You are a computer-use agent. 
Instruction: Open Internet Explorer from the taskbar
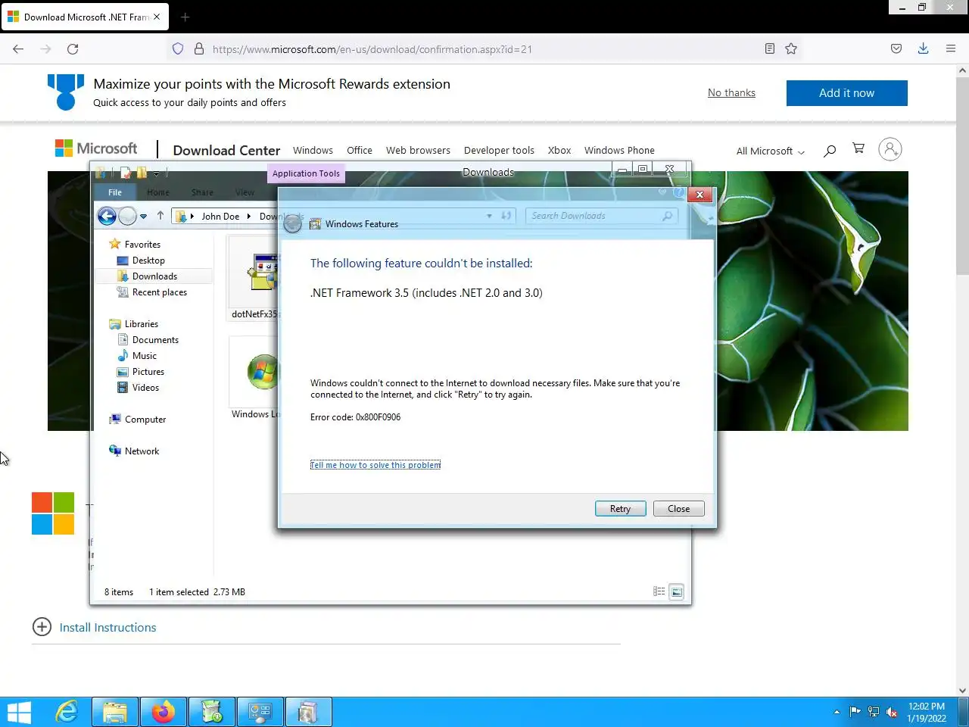click(67, 713)
